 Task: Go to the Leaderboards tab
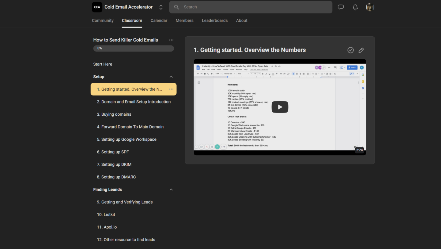(215, 20)
